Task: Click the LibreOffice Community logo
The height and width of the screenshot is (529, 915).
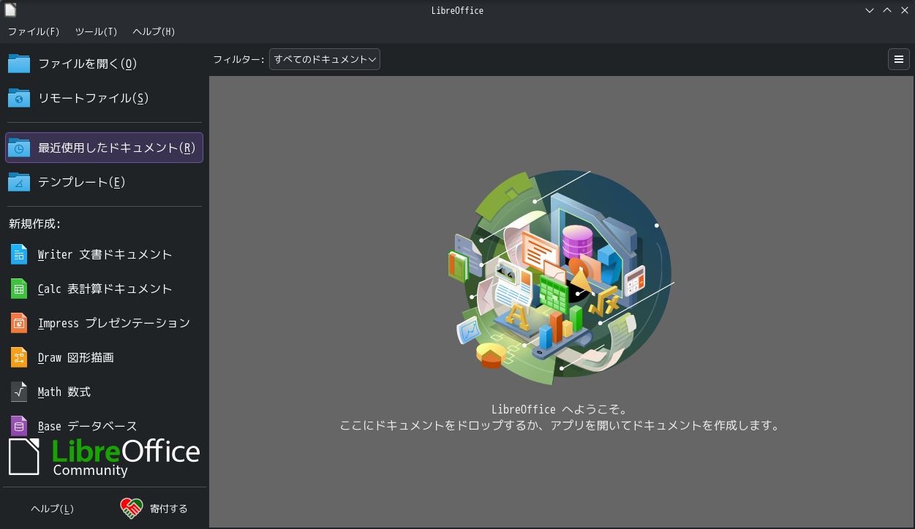Action: tap(104, 457)
